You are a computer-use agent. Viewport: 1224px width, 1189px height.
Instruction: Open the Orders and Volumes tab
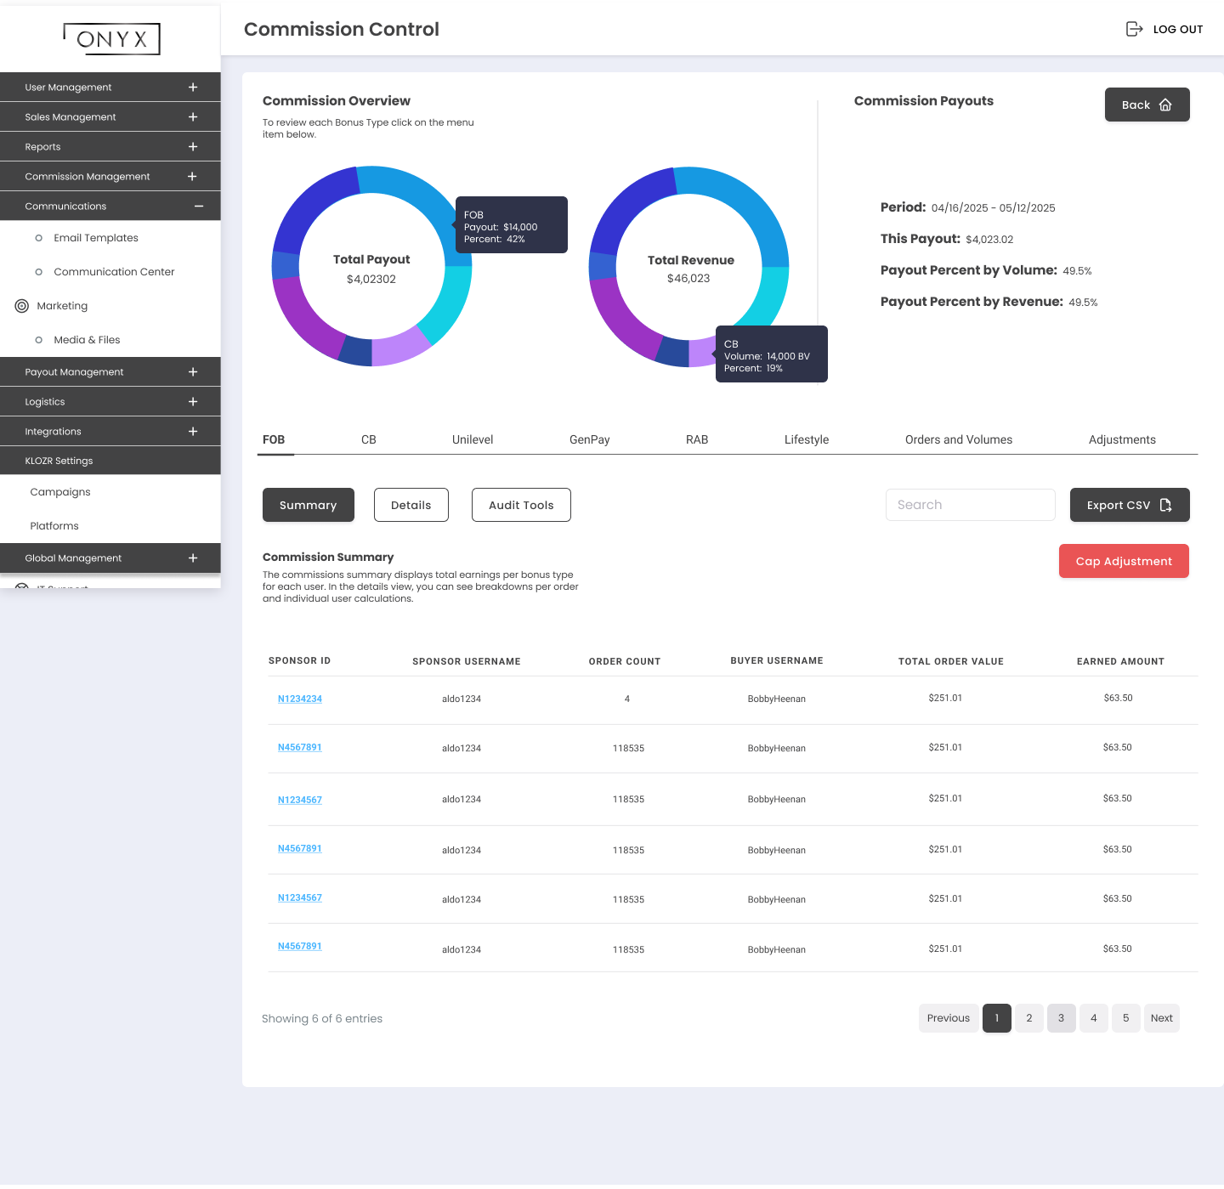[x=958, y=439]
